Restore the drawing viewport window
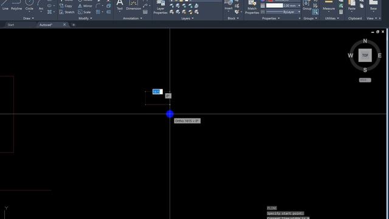 (377, 32)
